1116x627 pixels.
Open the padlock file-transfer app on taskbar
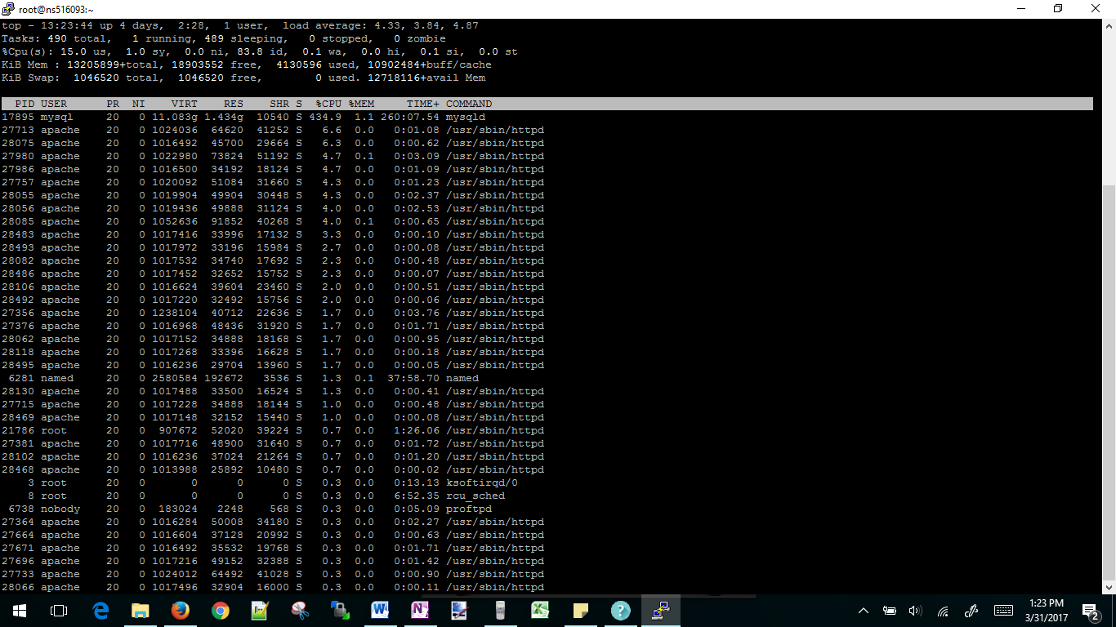341,611
